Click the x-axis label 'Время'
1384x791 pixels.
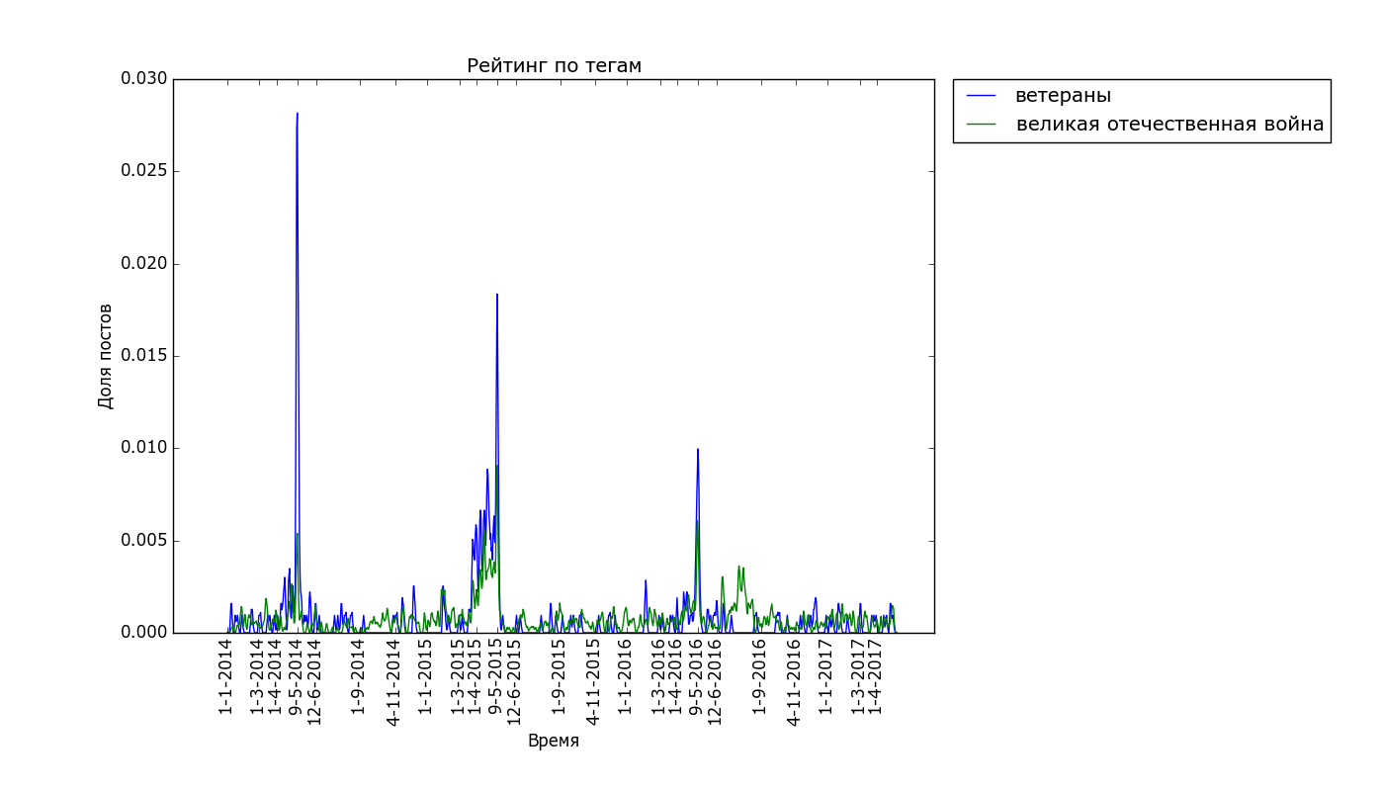coord(554,741)
